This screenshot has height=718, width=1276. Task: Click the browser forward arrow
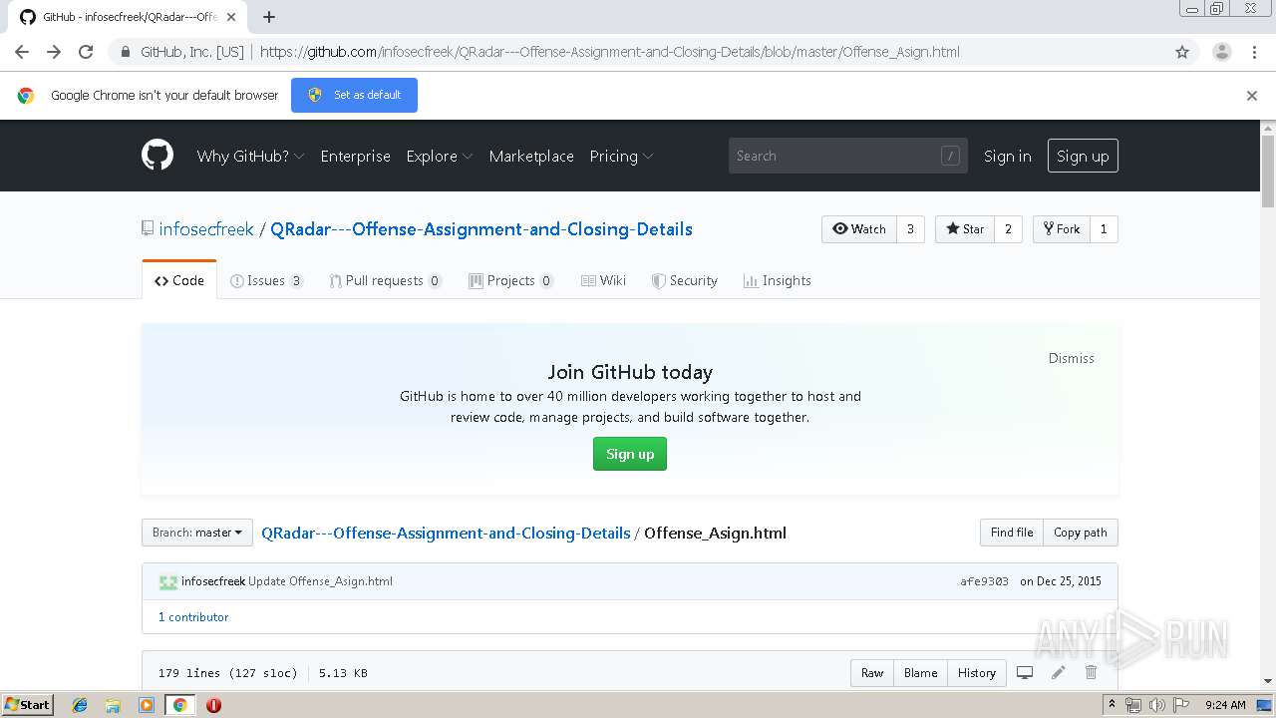click(x=54, y=52)
